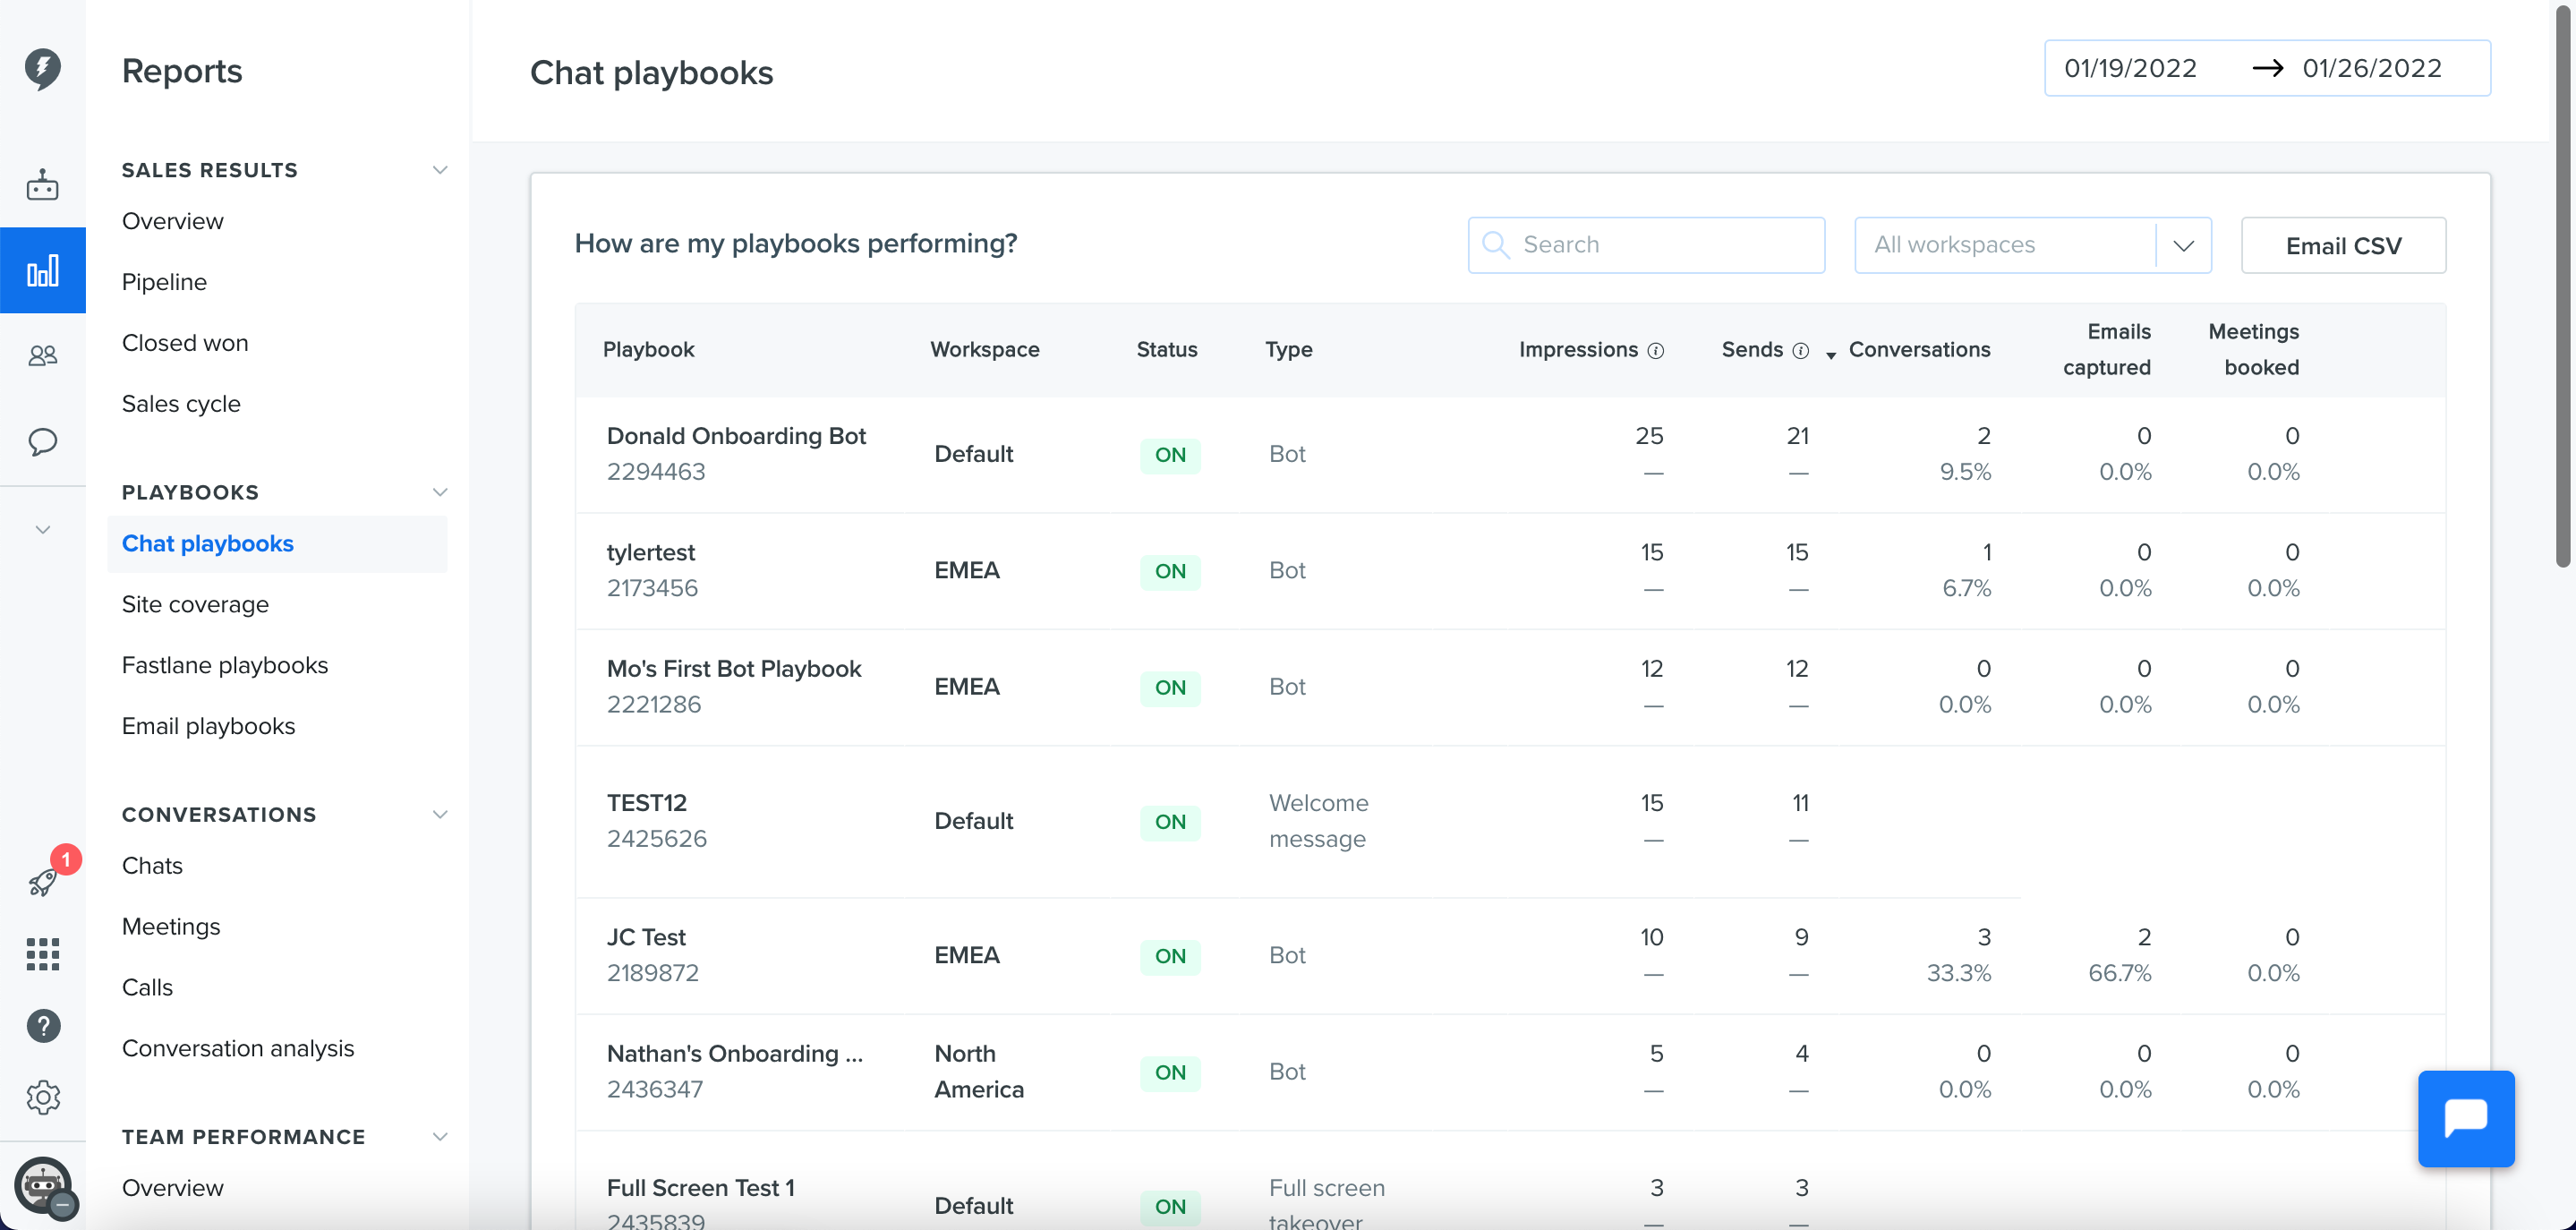Collapse the Team Performance section

[x=440, y=1137]
